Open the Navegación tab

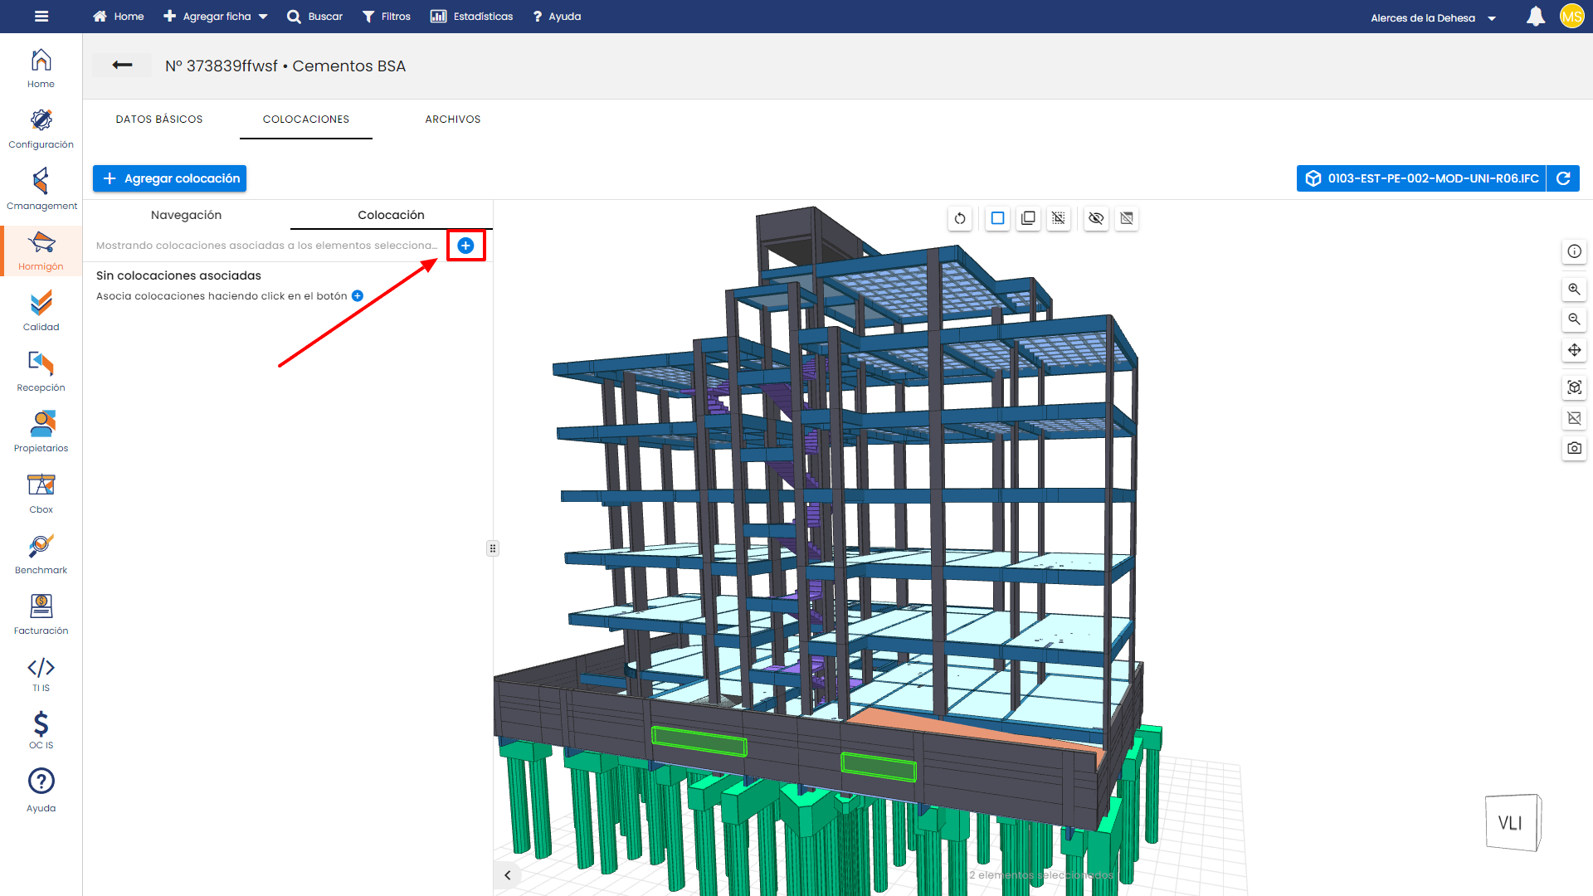point(186,215)
